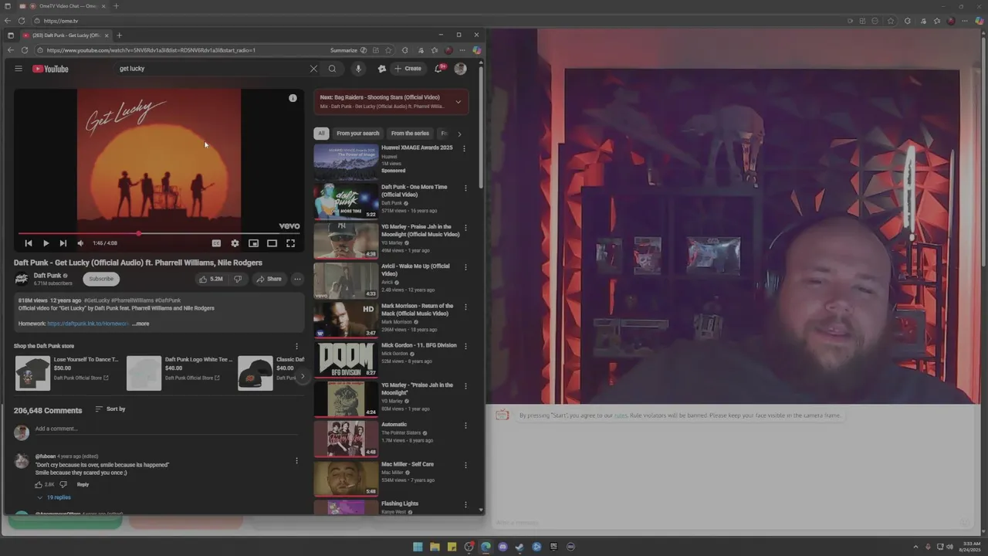Clear the 'get lucky' search text
The width and height of the screenshot is (988, 556).
tap(313, 69)
